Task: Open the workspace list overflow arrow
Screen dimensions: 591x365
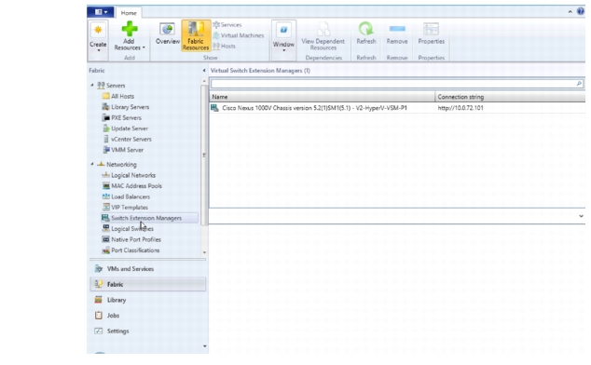Action: coord(205,346)
